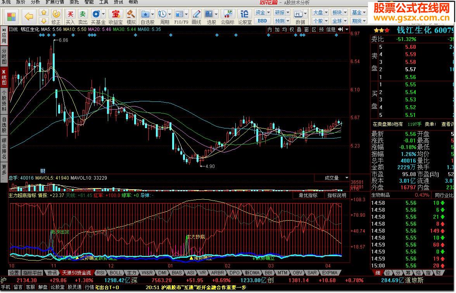Click the 最优指标 button
This screenshot has width=456, height=293.
pyautogui.click(x=308, y=195)
